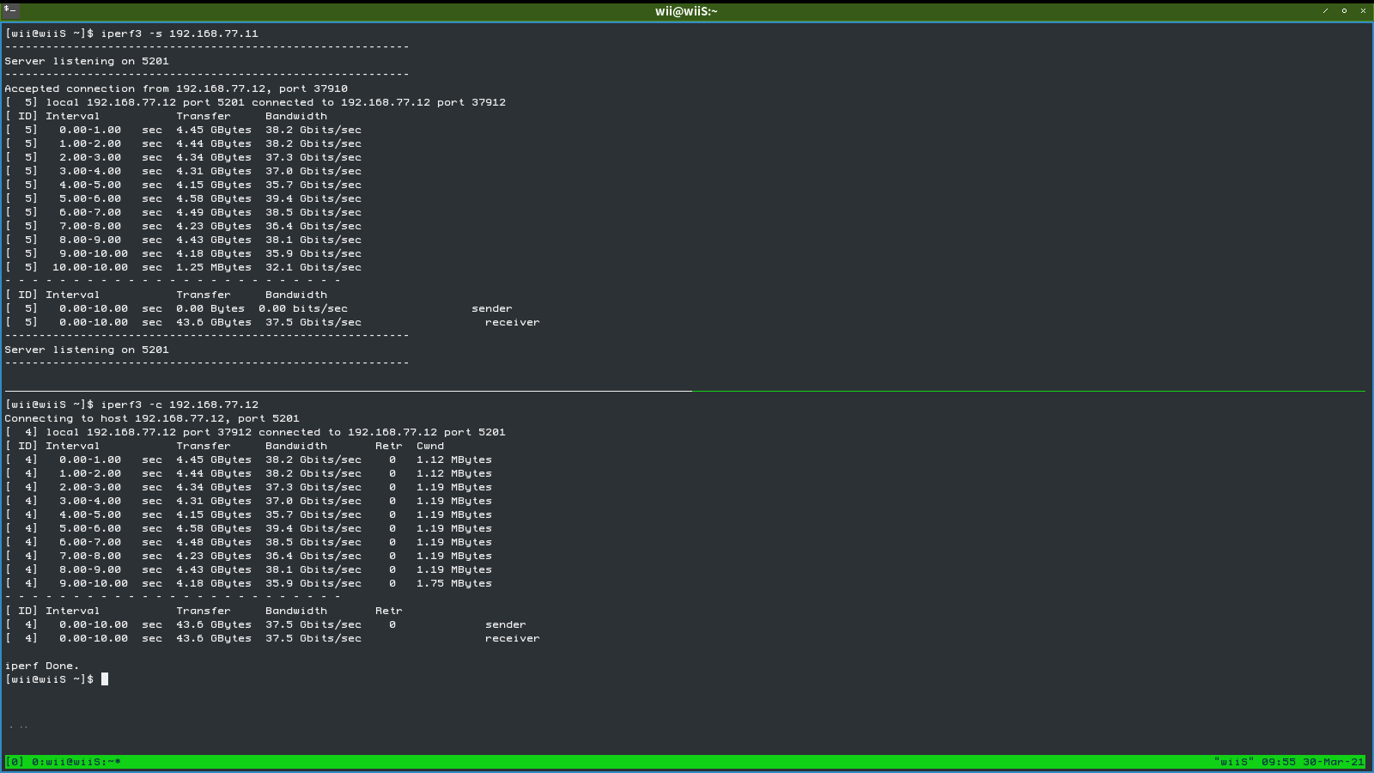Click the [0] session indicator in tmux bar
This screenshot has width=1374, height=773.
point(15,762)
